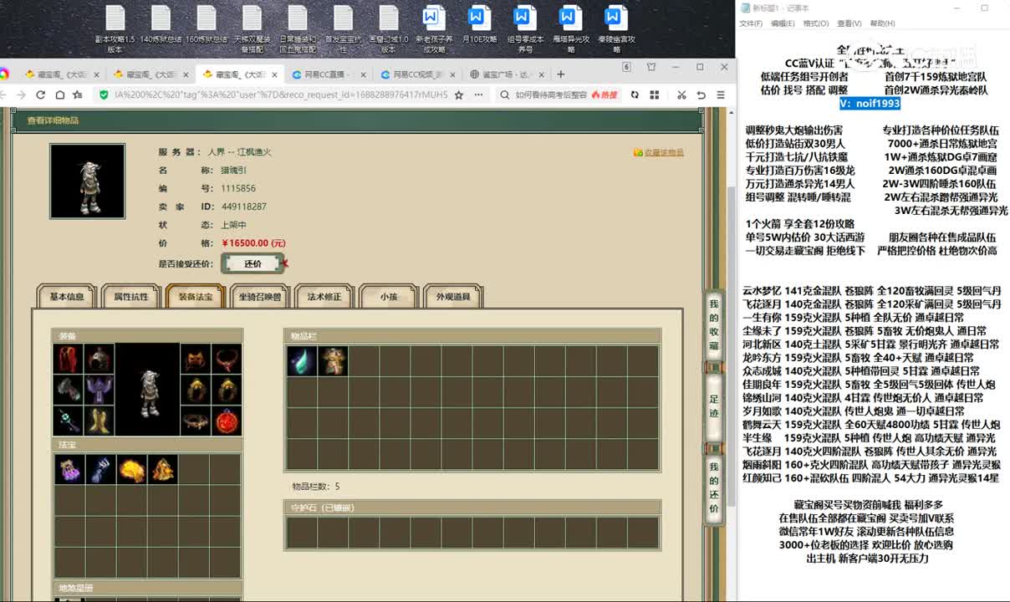The image size is (1010, 602).
Task: Click the red cloak equipment icon
Action: click(x=69, y=360)
